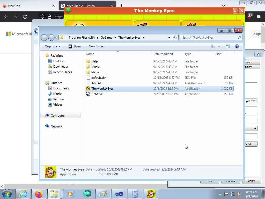Show hidden path levels via double chevron
This screenshot has height=199, width=265.
pyautogui.click(x=66, y=38)
